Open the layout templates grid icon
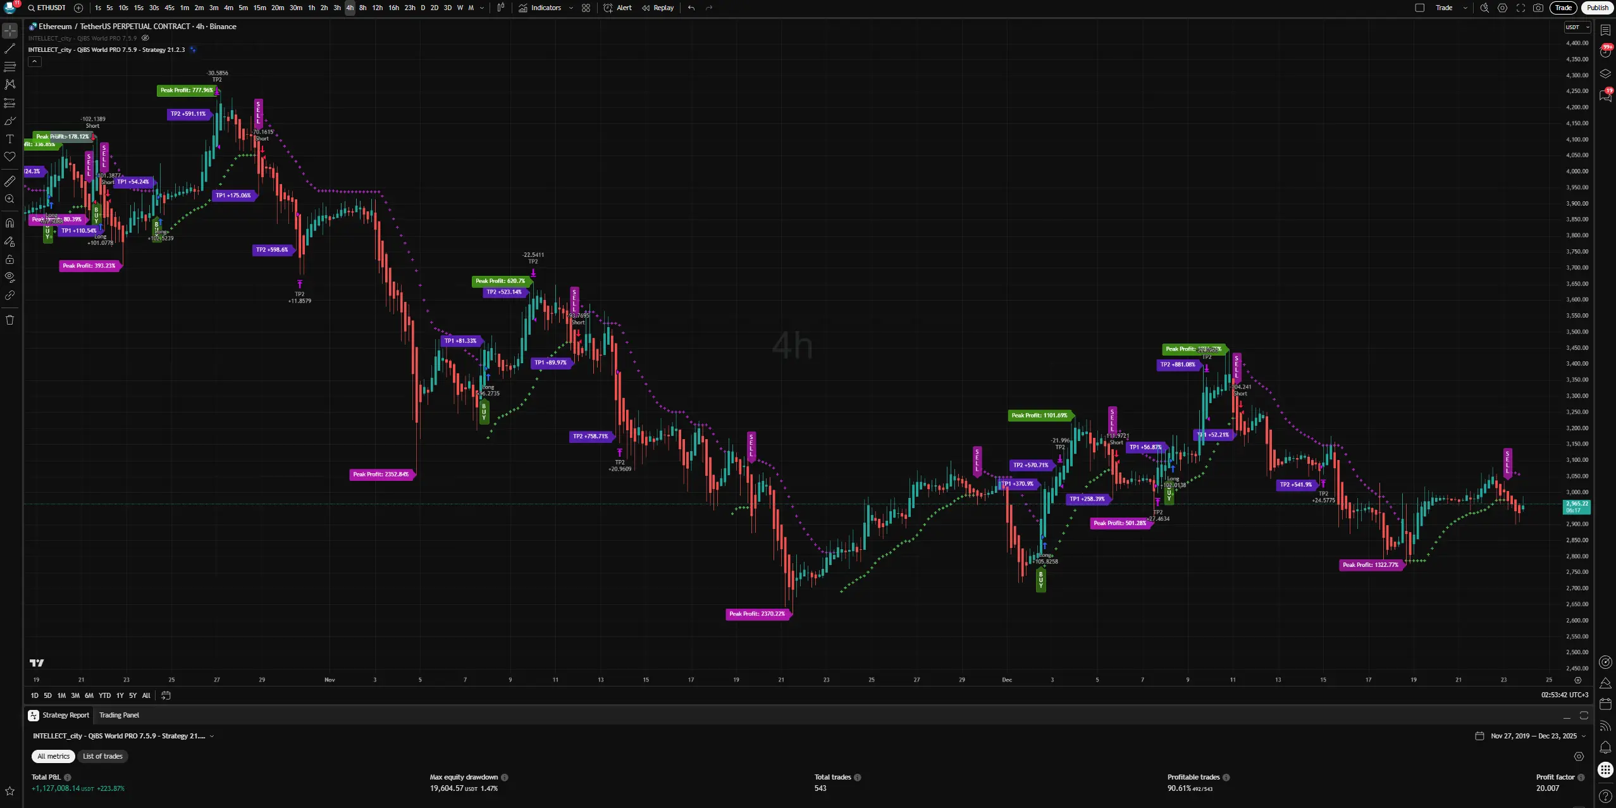The height and width of the screenshot is (808, 1616). [586, 8]
